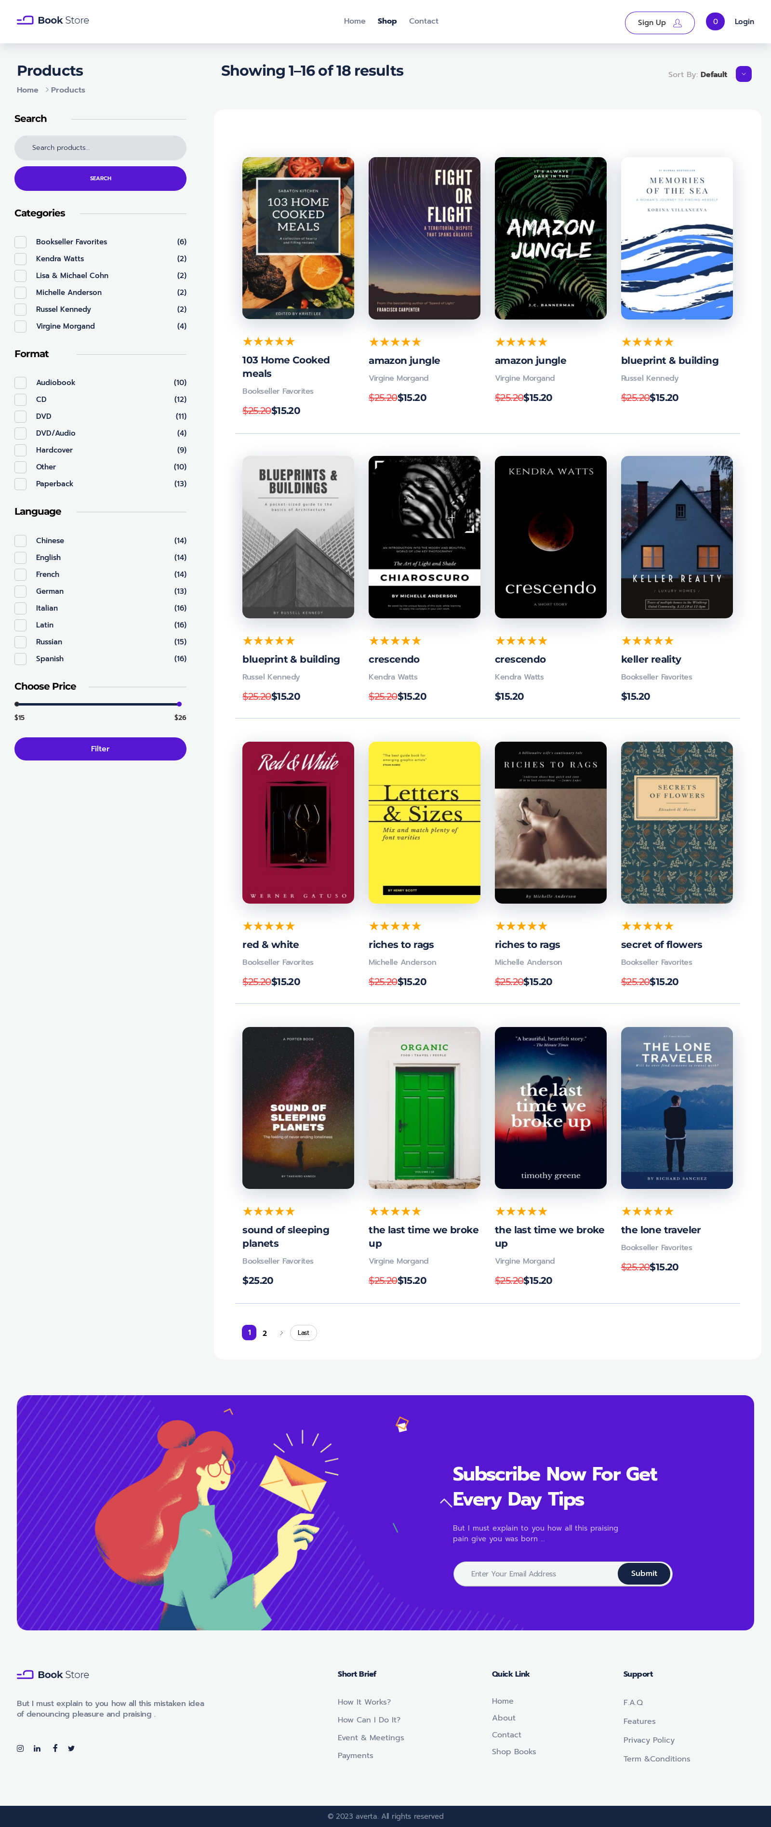The width and height of the screenshot is (771, 1827).
Task: Open the LinkedIn icon in footer
Action: (37, 1748)
